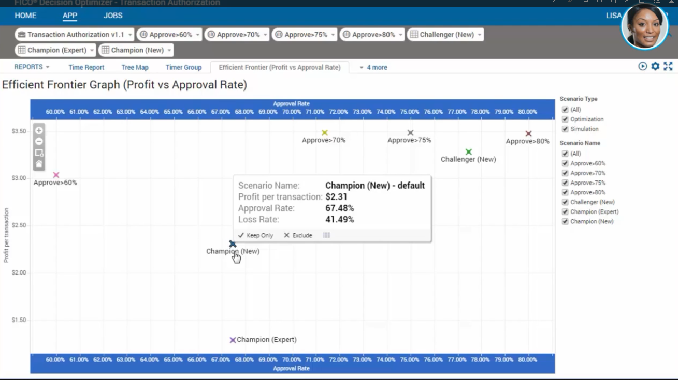The height and width of the screenshot is (380, 678).
Task: Click bottom Approval Rate axis title
Action: pyautogui.click(x=292, y=368)
